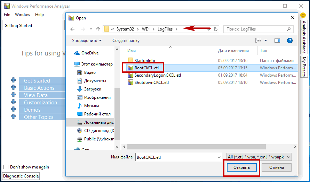Expand the Basic Actions plus icon
The height and width of the screenshot is (182, 310).
coord(14,87)
